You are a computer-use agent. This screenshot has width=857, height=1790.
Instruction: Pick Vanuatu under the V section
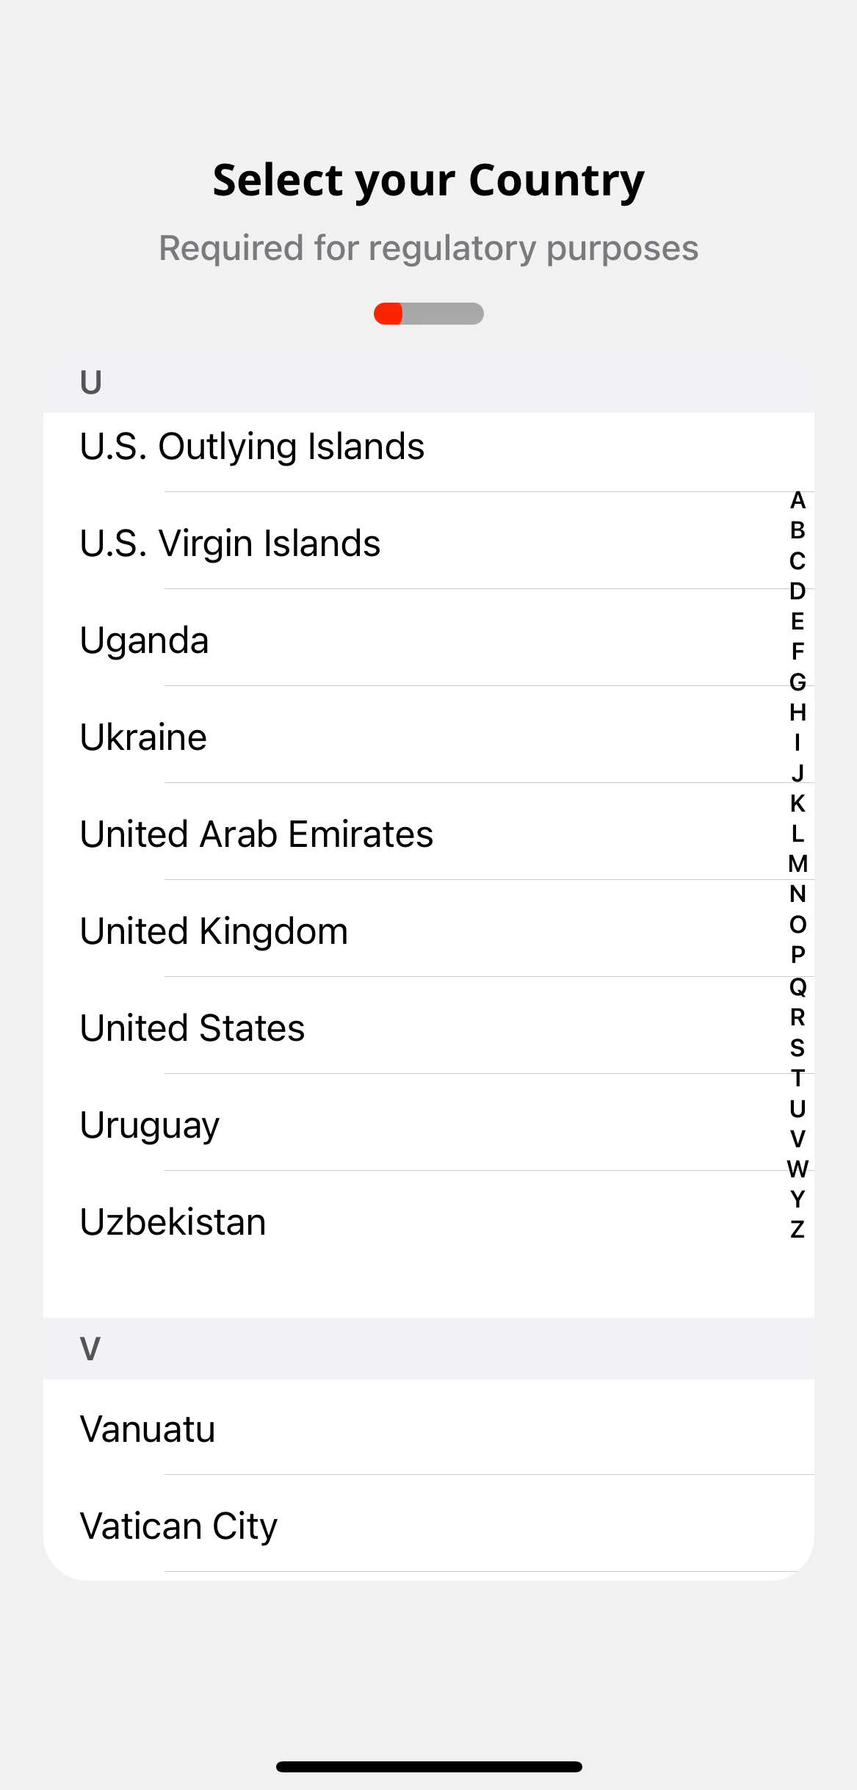(148, 1429)
